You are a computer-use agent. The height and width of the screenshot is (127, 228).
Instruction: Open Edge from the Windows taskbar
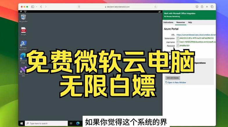78,123
